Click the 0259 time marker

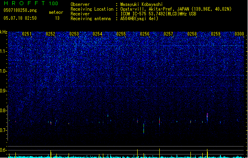tap(216, 34)
